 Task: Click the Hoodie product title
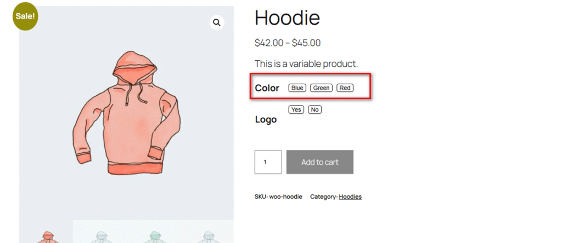pyautogui.click(x=287, y=19)
